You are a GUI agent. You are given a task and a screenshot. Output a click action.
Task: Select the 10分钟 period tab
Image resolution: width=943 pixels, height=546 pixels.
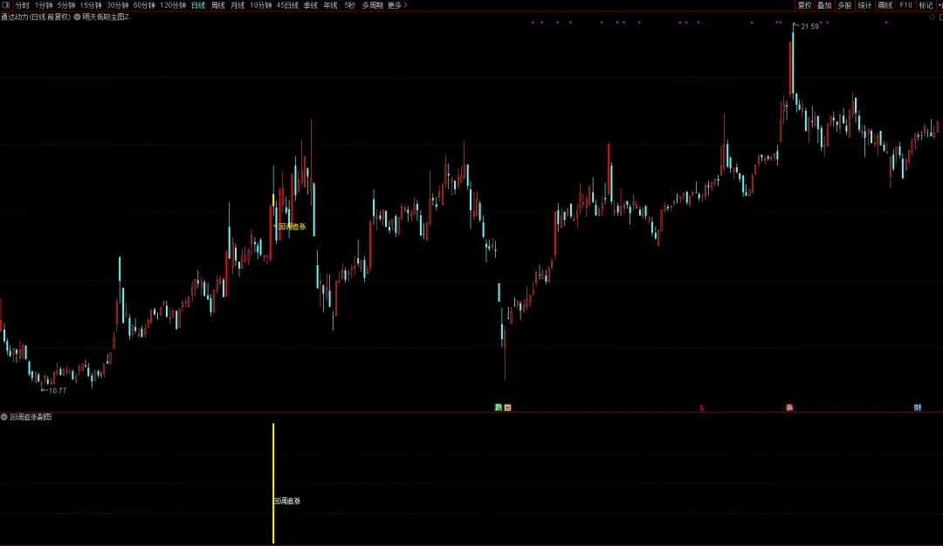[260, 5]
